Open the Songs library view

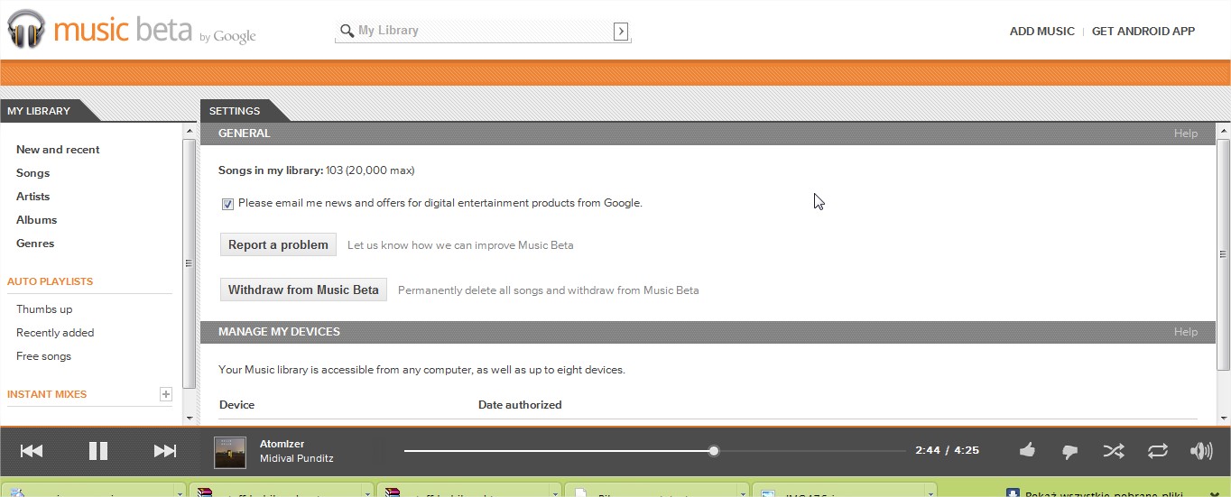32,173
